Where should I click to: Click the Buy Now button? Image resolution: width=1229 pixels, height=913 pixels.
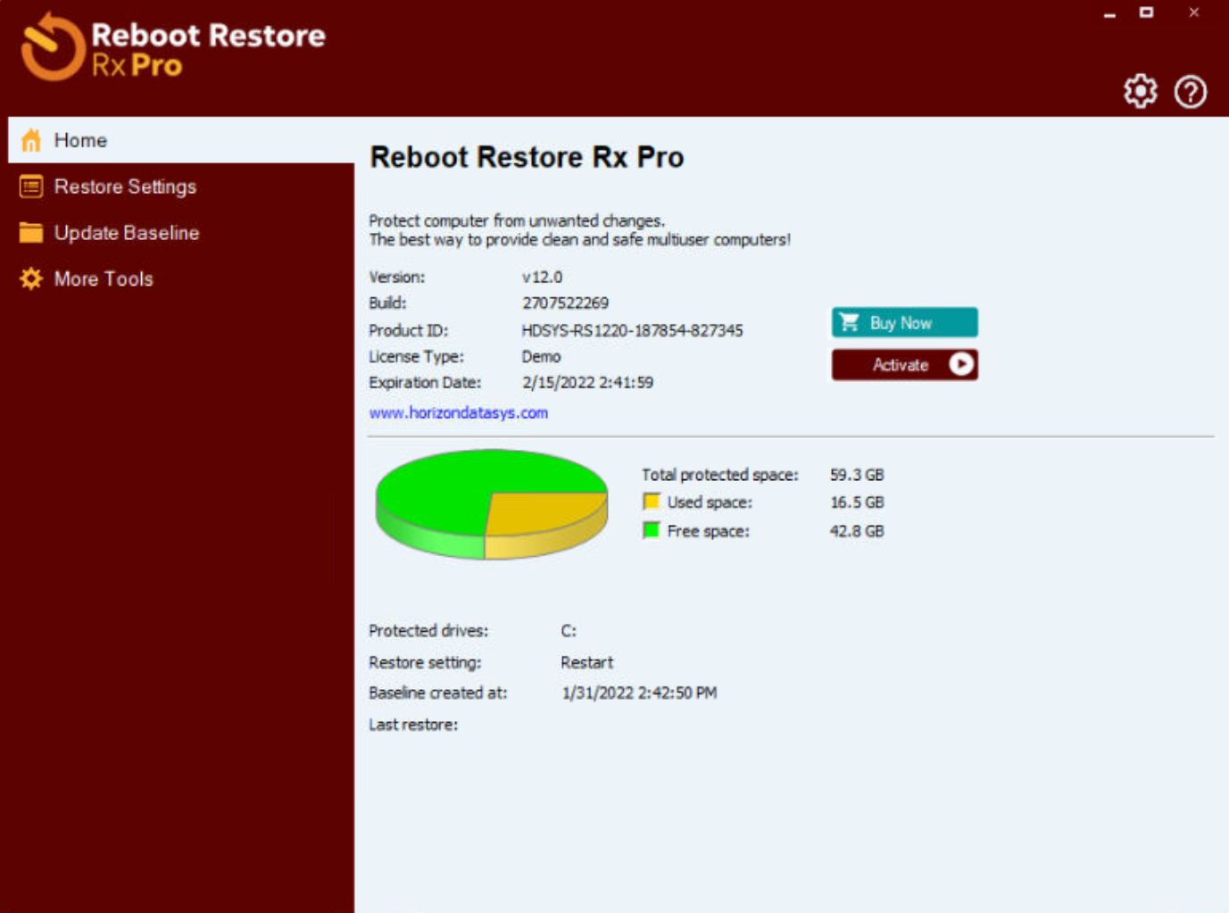click(x=904, y=322)
